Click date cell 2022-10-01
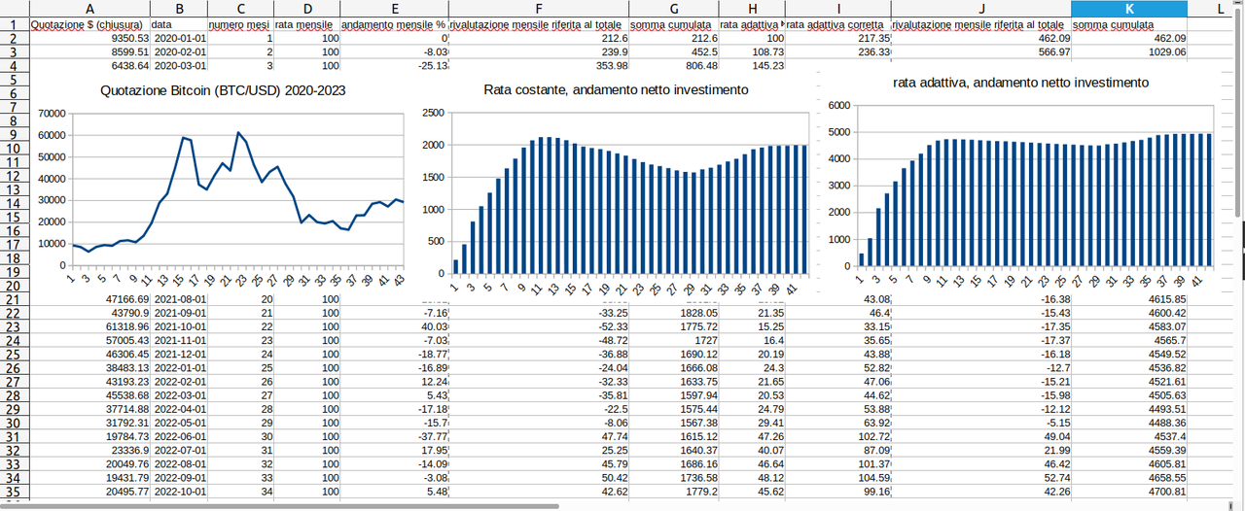Screen dimensions: 1245x511 179,493
